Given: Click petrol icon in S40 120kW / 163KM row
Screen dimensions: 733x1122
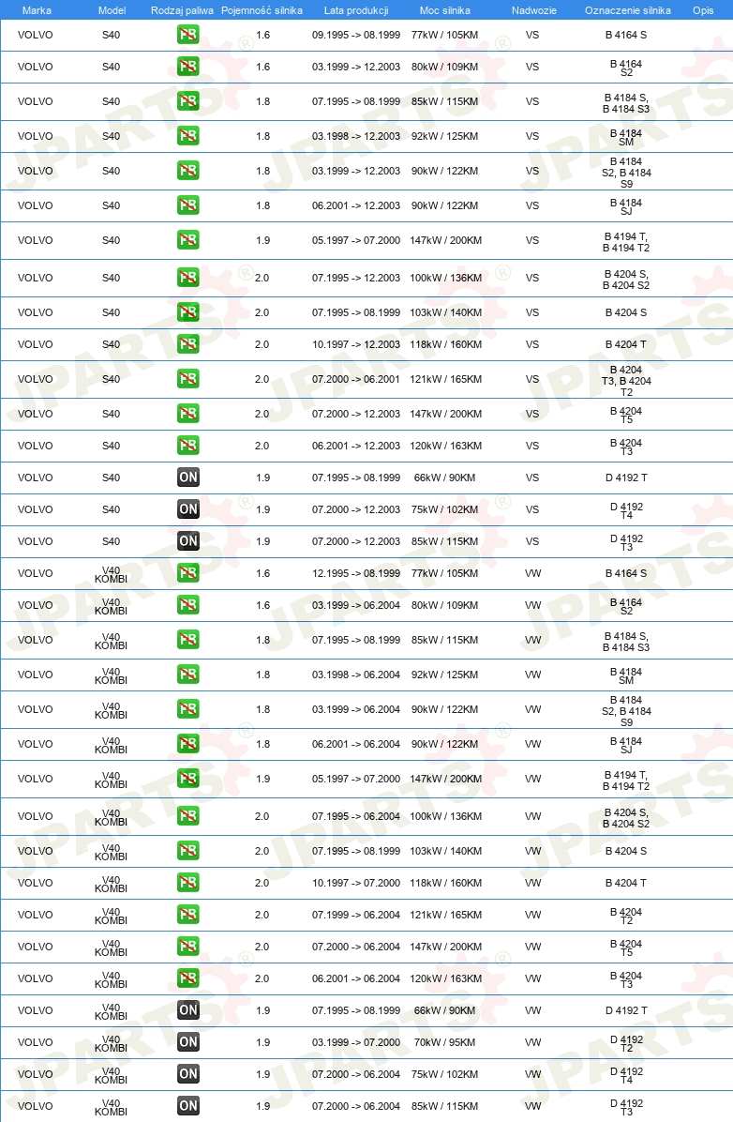Looking at the screenshot, I should tap(188, 445).
